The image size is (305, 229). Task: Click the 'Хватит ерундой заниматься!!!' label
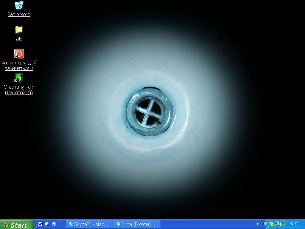19,66
